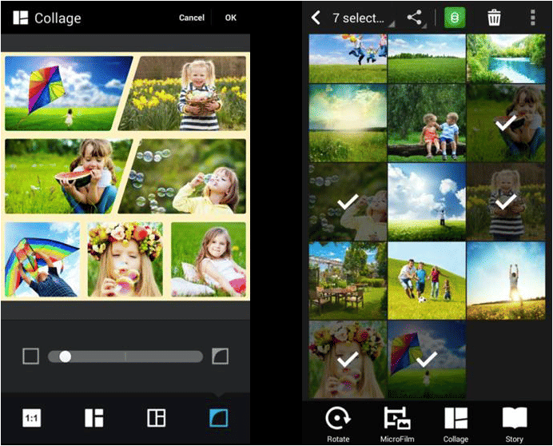Image resolution: width=553 pixels, height=446 pixels.
Task: Open Collage from gallery bottom bar
Action: pyautogui.click(x=456, y=424)
